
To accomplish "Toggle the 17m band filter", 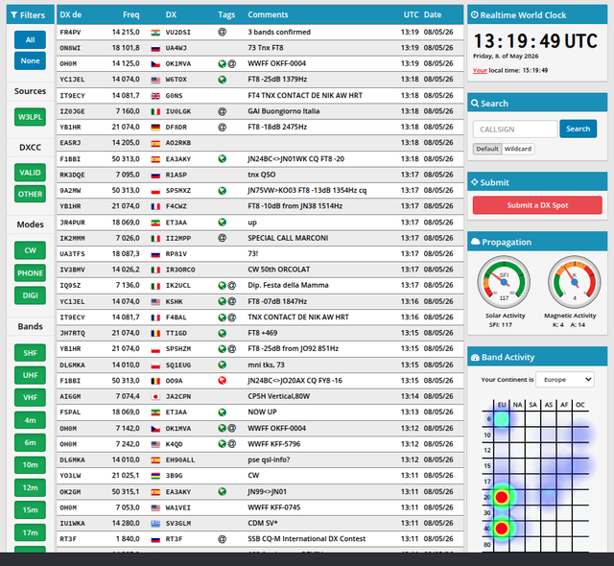I will coord(30,532).
